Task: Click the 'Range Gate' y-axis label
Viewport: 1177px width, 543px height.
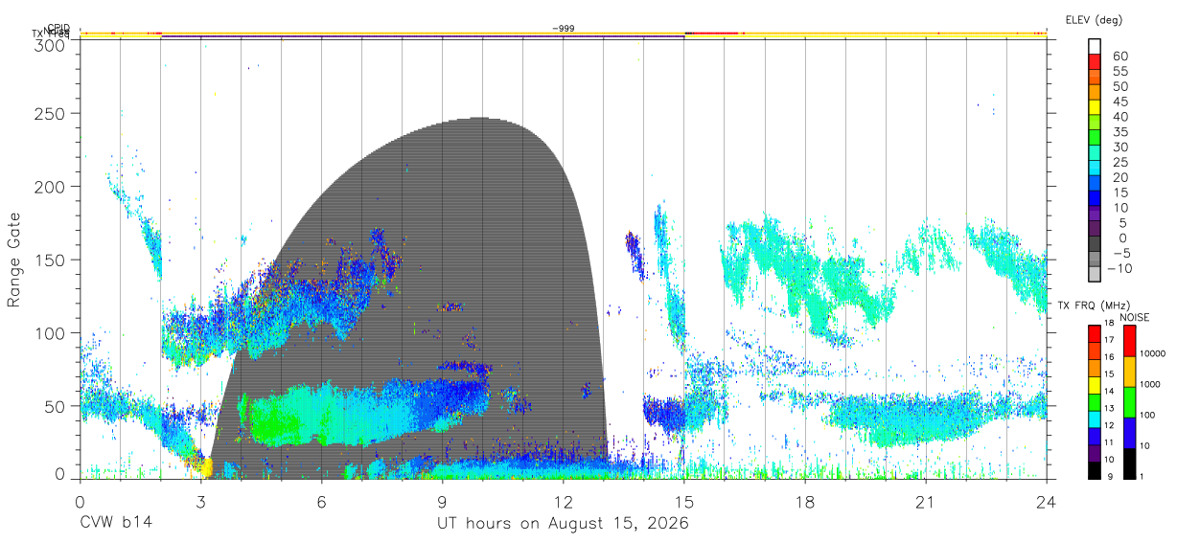Action: (14, 260)
